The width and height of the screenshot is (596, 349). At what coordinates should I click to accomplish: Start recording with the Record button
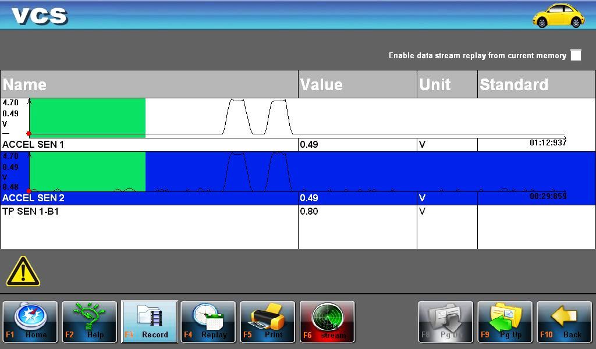coord(149,322)
